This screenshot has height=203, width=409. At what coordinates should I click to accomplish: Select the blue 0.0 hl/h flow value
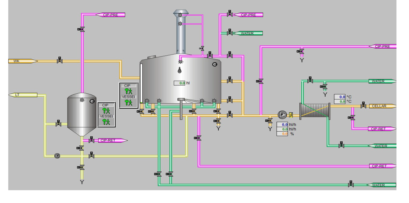click(283, 125)
